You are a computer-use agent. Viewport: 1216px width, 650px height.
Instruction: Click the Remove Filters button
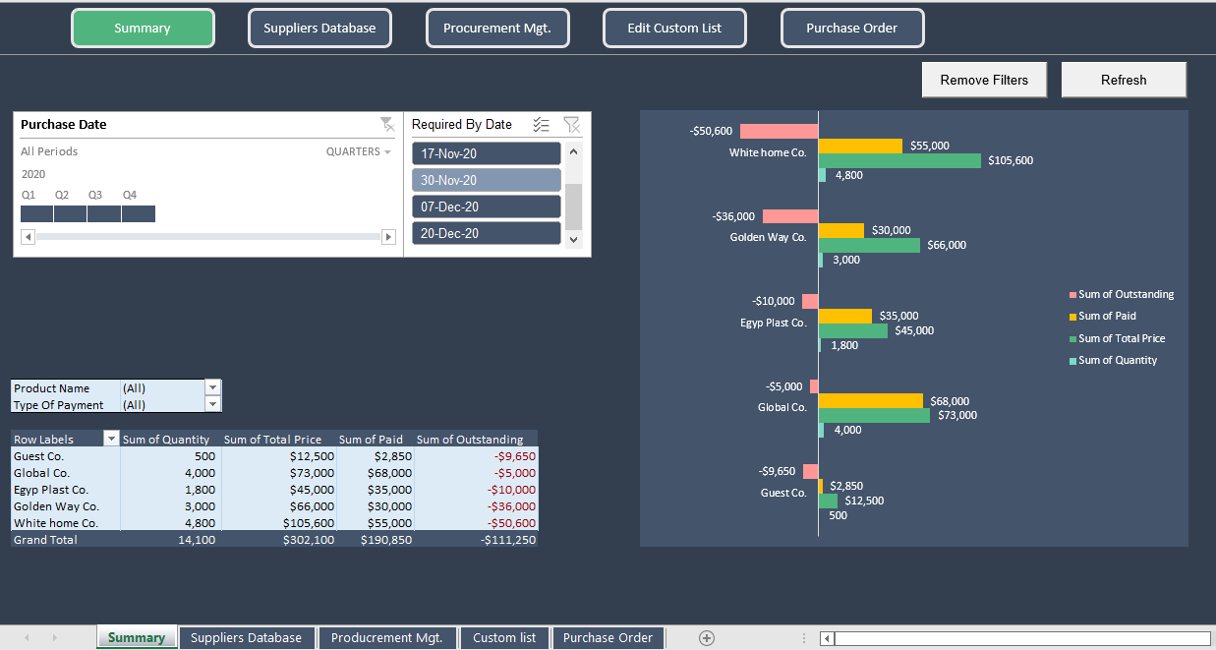coord(984,81)
